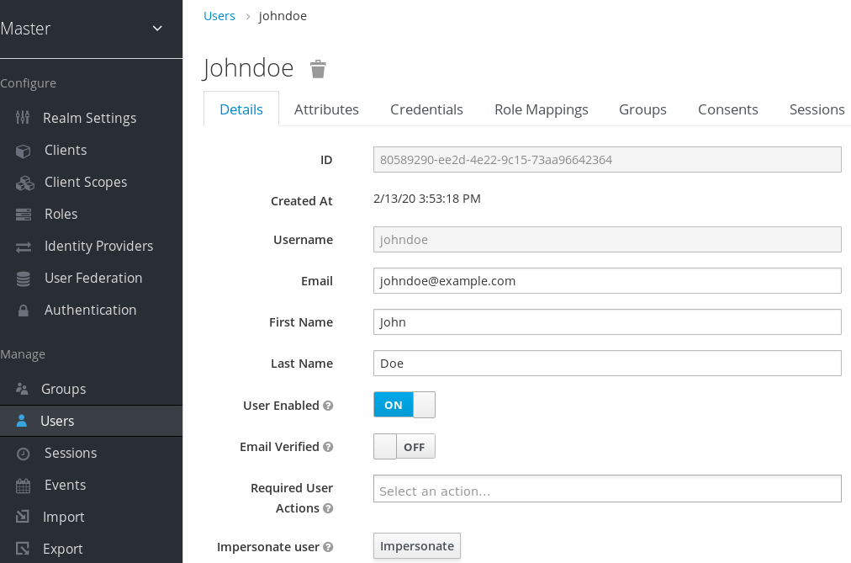The width and height of the screenshot is (851, 563).
Task: Click the Realm Settings sliders icon
Action: tap(23, 117)
